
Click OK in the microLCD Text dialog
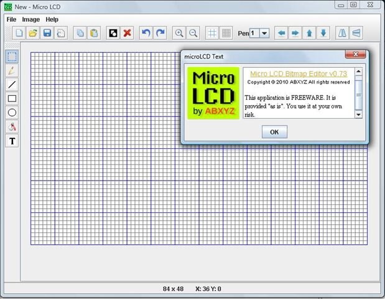(274, 132)
